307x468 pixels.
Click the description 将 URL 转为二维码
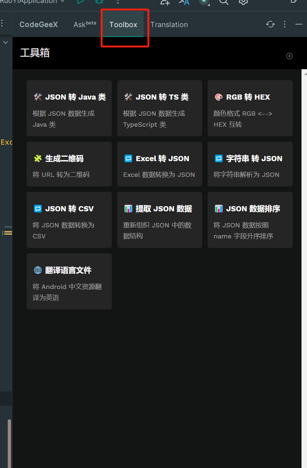(x=61, y=175)
